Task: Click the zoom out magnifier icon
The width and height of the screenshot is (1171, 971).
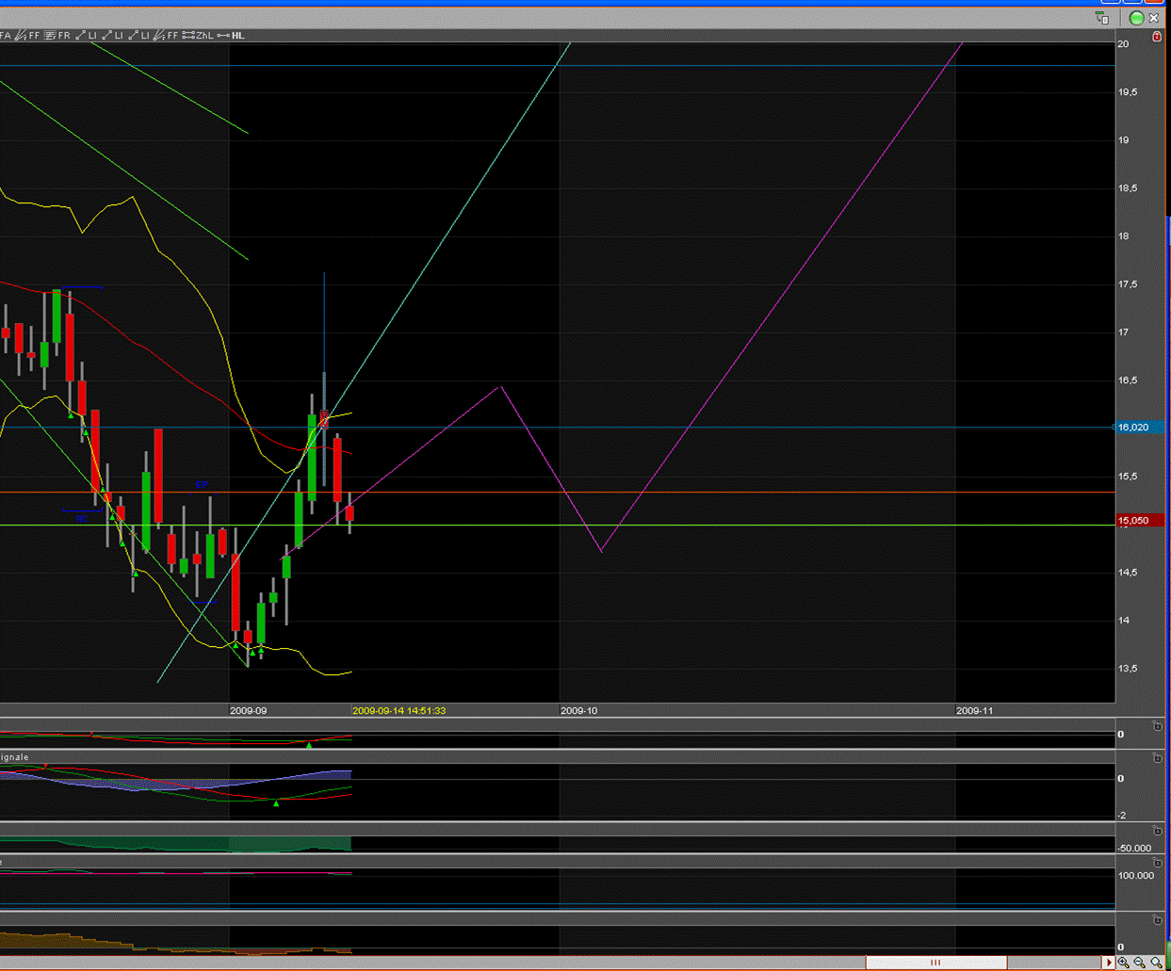Action: tap(1140, 963)
